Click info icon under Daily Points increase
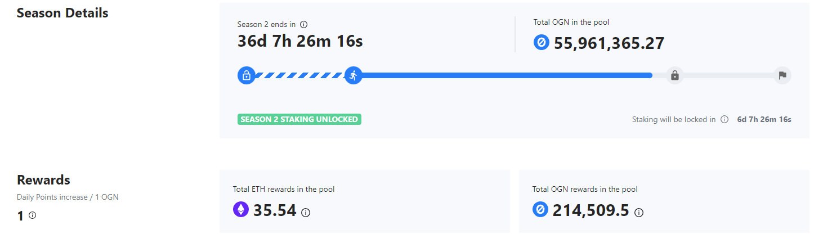The width and height of the screenshot is (832, 243). tap(32, 215)
